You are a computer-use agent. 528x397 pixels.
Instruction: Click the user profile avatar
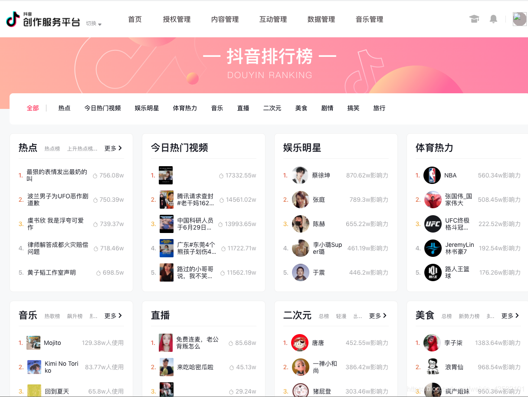(x=519, y=19)
